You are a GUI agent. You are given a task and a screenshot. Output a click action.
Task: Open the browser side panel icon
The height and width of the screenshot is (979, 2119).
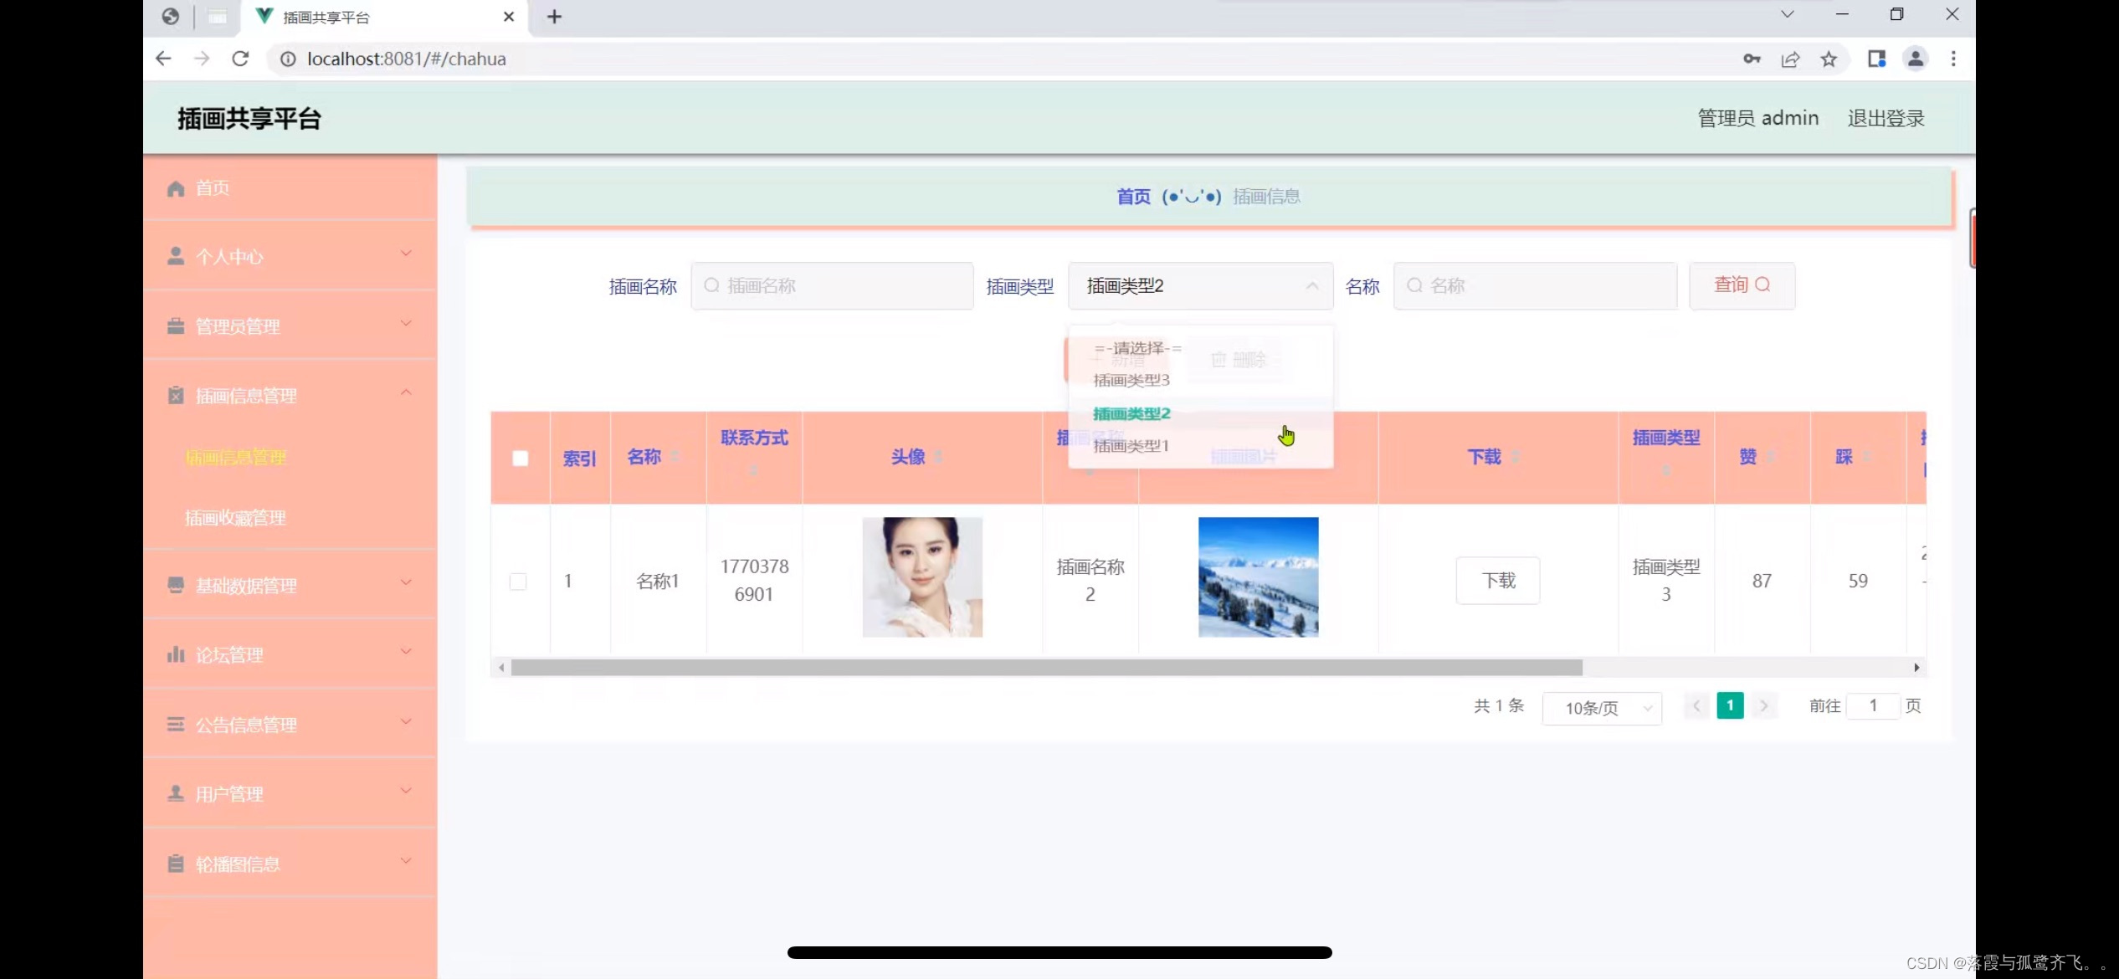[1876, 59]
